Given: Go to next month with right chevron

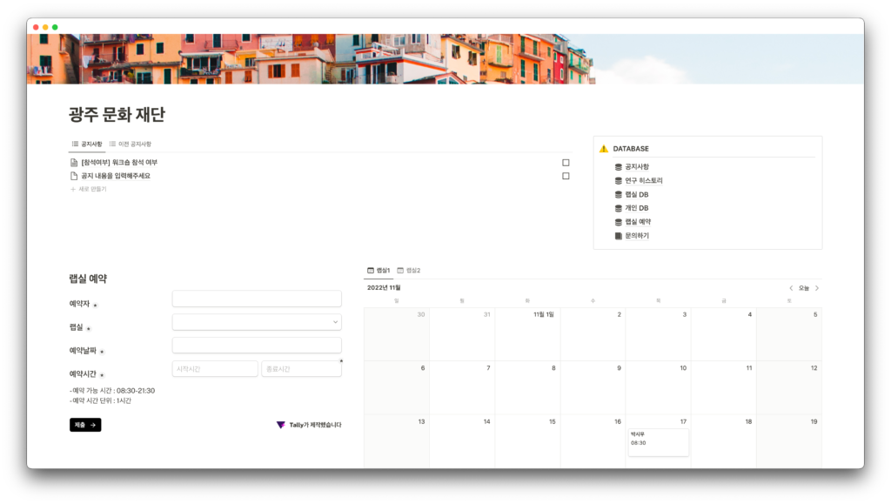Looking at the screenshot, I should (x=817, y=288).
